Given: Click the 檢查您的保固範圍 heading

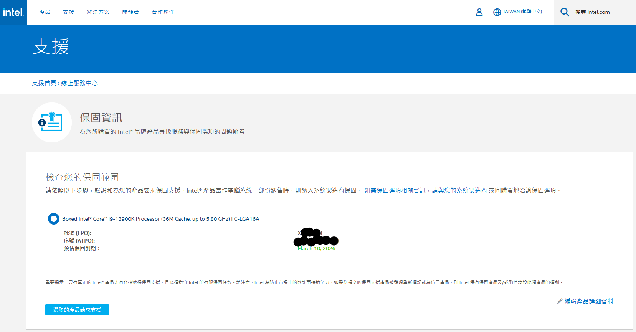Looking at the screenshot, I should tap(82, 177).
